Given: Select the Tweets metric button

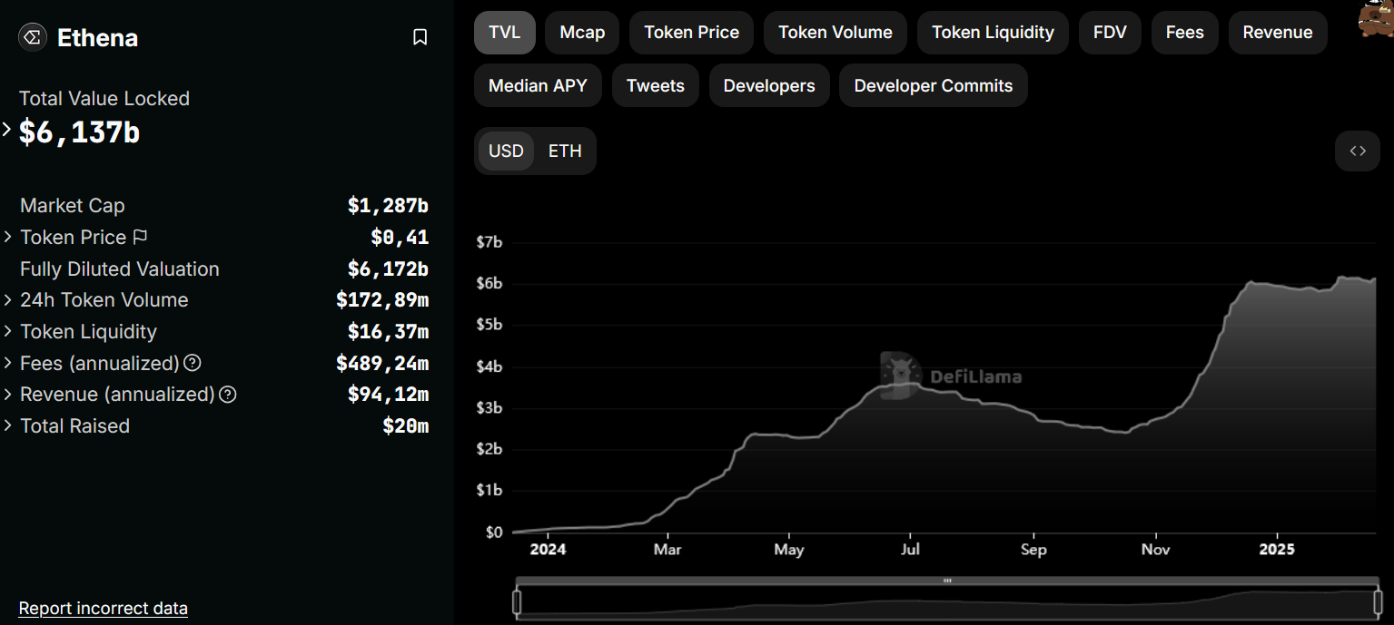Looking at the screenshot, I should click(655, 84).
